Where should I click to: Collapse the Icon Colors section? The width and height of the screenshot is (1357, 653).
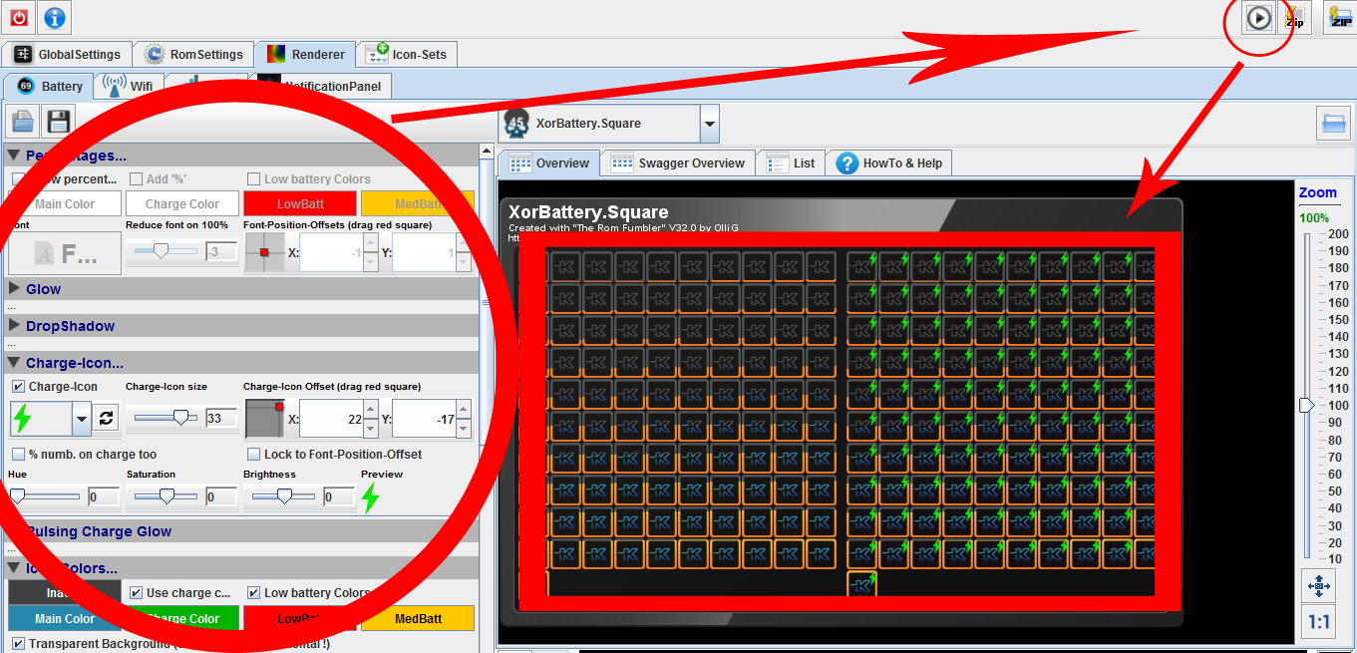pos(14,568)
